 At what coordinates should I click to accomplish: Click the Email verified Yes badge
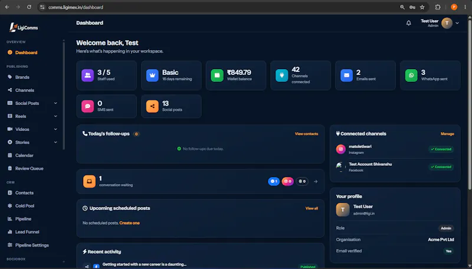(448, 251)
